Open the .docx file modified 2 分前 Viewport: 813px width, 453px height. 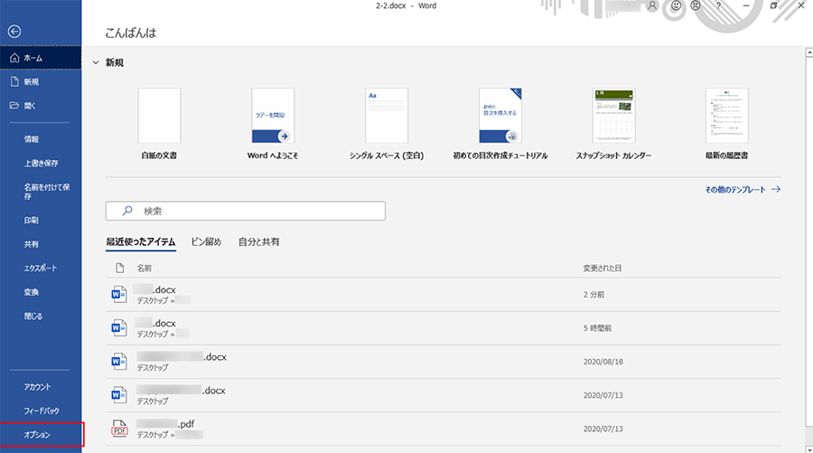click(444, 295)
